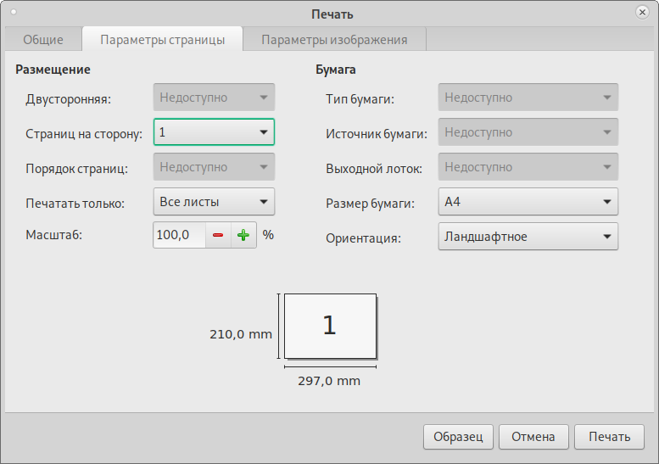Screen dimensions: 659x464
Task: Expand the Печатать только dropdown
Action: click(x=214, y=202)
